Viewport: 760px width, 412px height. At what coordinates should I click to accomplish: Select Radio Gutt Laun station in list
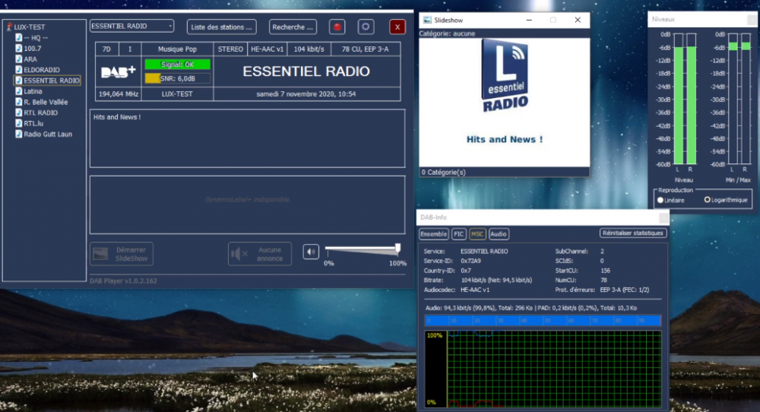pos(48,134)
